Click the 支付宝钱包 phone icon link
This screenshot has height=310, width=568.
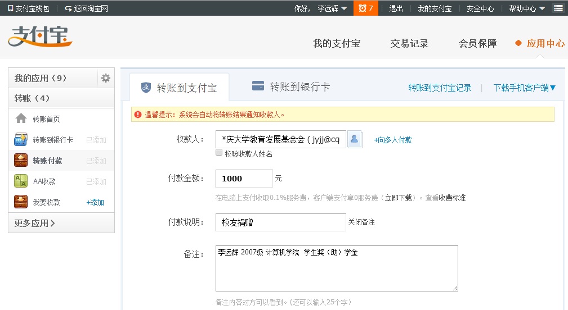[x=28, y=8]
